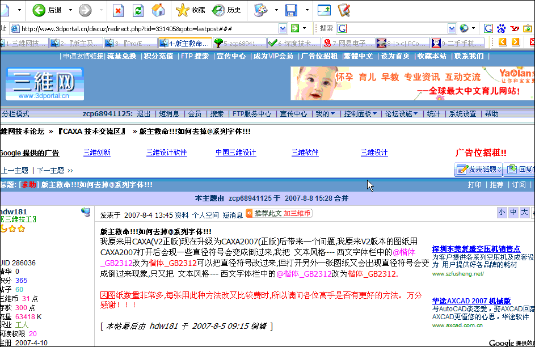
Task: Open the 深圳东莞复盛空压机销售点 ad link
Action: pyautogui.click(x=477, y=249)
